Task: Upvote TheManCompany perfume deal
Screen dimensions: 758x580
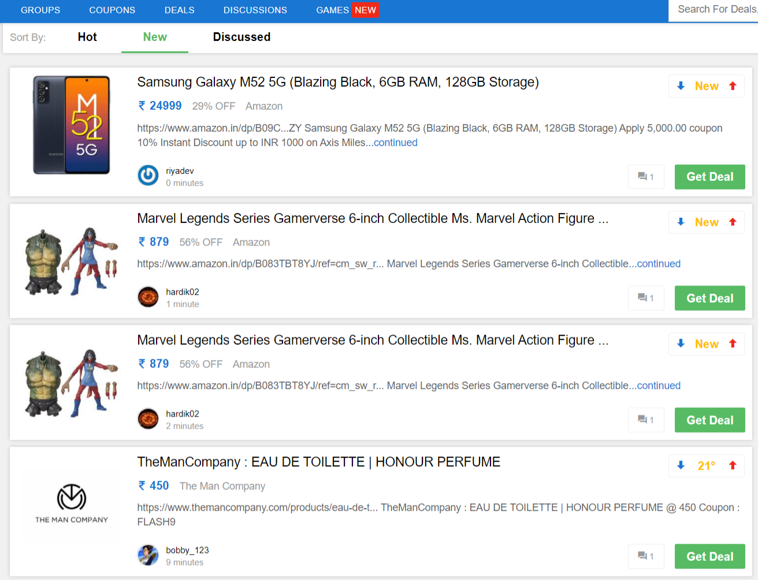Action: pyautogui.click(x=733, y=466)
